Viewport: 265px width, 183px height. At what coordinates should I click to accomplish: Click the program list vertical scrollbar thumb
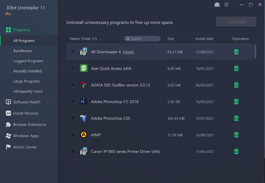tap(255, 51)
